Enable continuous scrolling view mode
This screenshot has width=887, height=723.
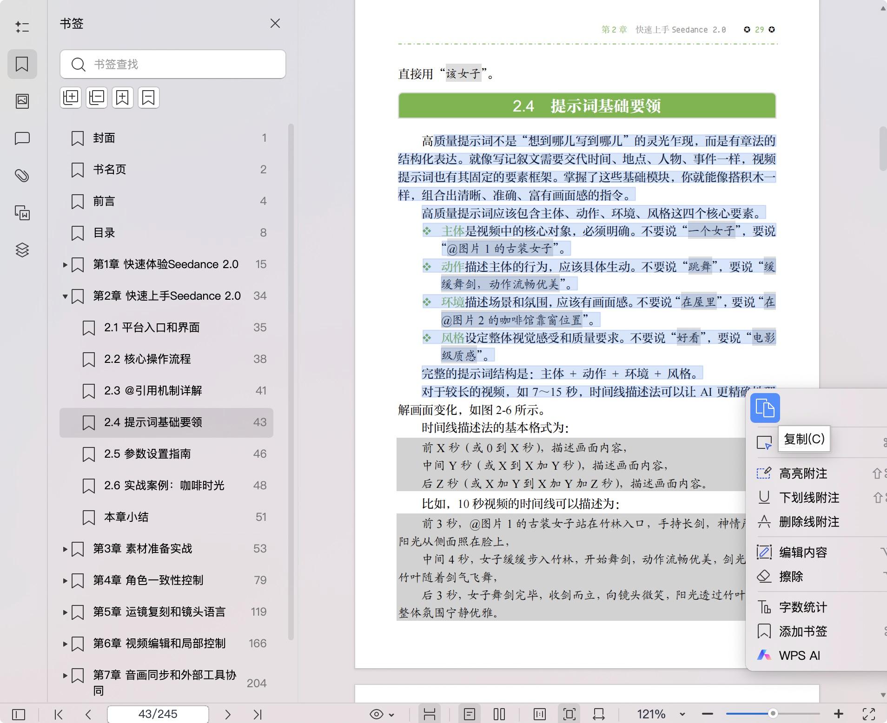point(430,714)
